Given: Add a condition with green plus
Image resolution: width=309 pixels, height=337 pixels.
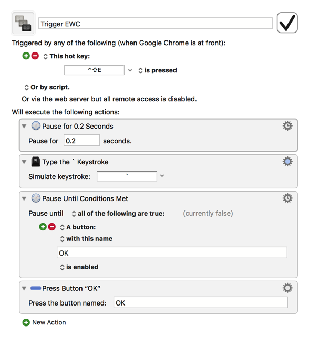Looking at the screenshot, I should 43,227.
